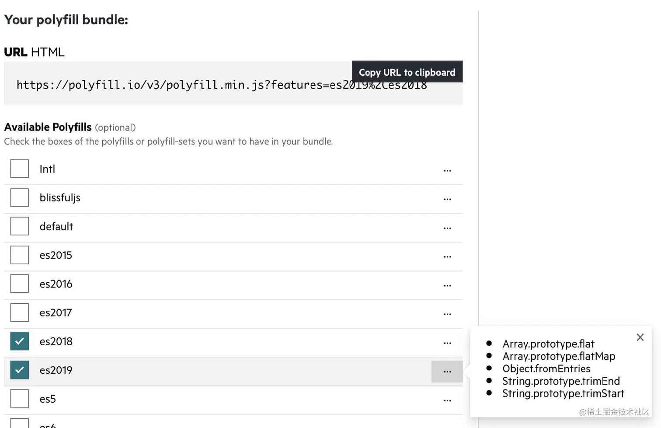Expand the es2015 ellipsis menu
This screenshot has width=661, height=428.
pyautogui.click(x=447, y=257)
